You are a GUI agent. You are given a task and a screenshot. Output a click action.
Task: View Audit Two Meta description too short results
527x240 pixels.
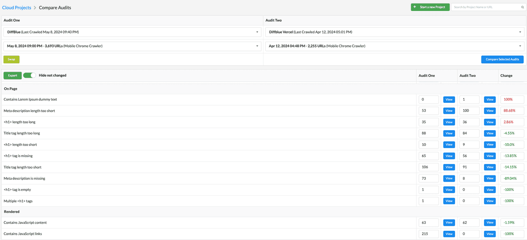(x=490, y=111)
